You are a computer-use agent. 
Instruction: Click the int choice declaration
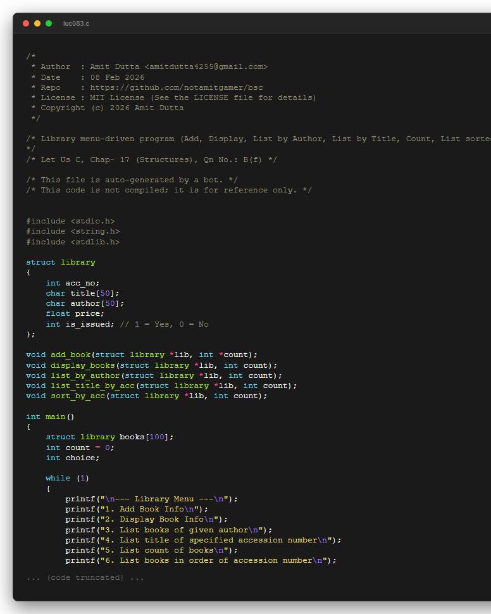point(73,458)
